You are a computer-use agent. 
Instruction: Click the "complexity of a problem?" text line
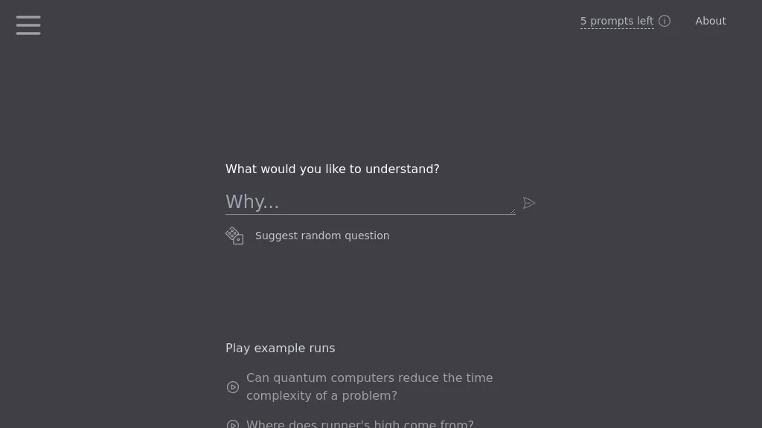321,396
